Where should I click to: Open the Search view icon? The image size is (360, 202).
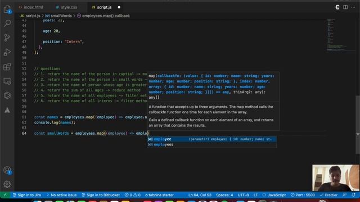pos(7,23)
